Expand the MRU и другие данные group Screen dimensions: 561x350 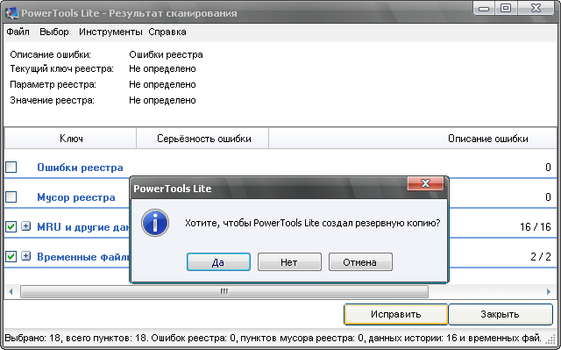[x=25, y=226]
